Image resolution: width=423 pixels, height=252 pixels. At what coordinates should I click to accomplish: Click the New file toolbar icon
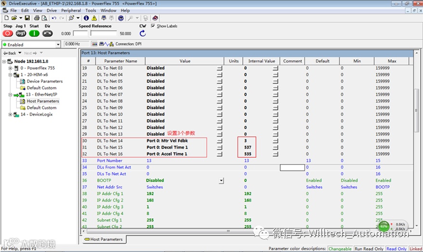pos(6,18)
